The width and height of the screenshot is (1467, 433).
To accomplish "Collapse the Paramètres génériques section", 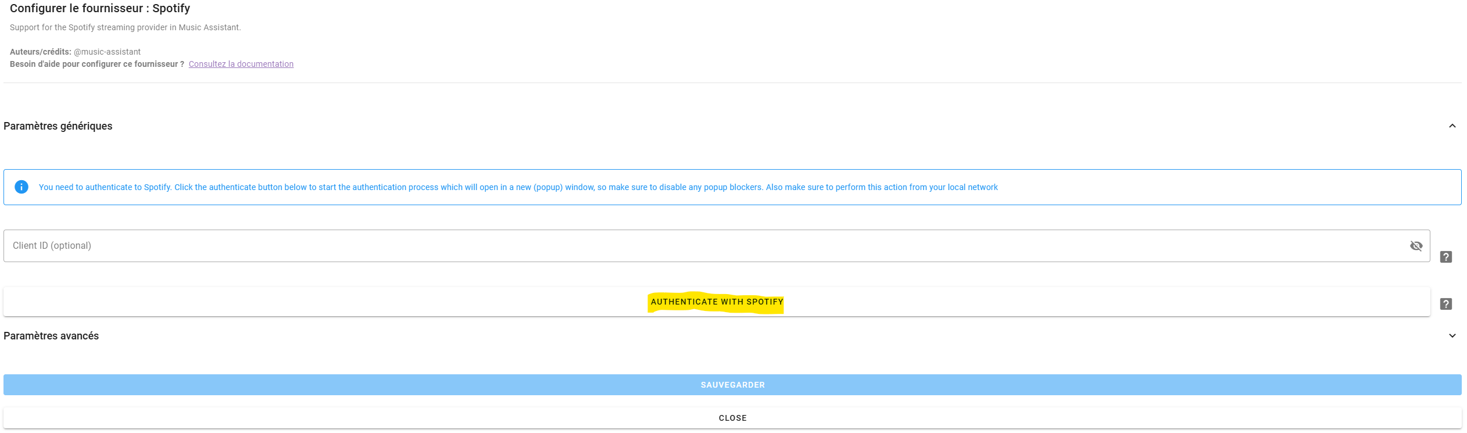I will (1452, 126).
